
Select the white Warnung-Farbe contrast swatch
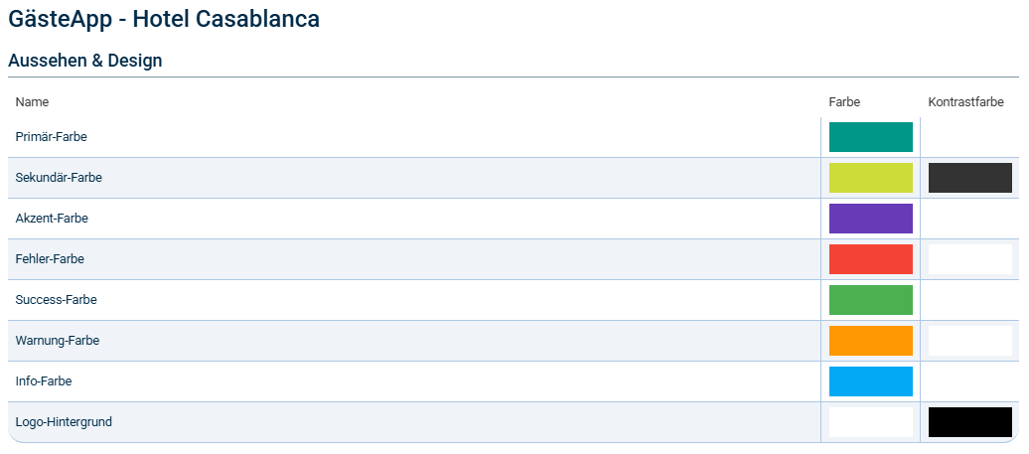pos(969,341)
